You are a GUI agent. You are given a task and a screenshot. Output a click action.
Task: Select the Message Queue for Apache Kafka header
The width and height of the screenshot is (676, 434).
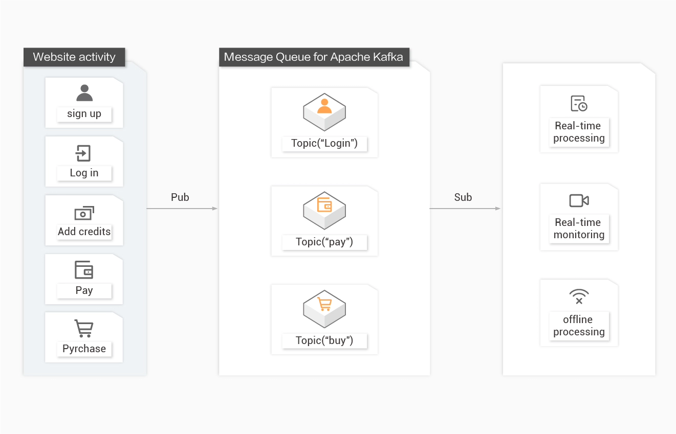[x=314, y=57]
